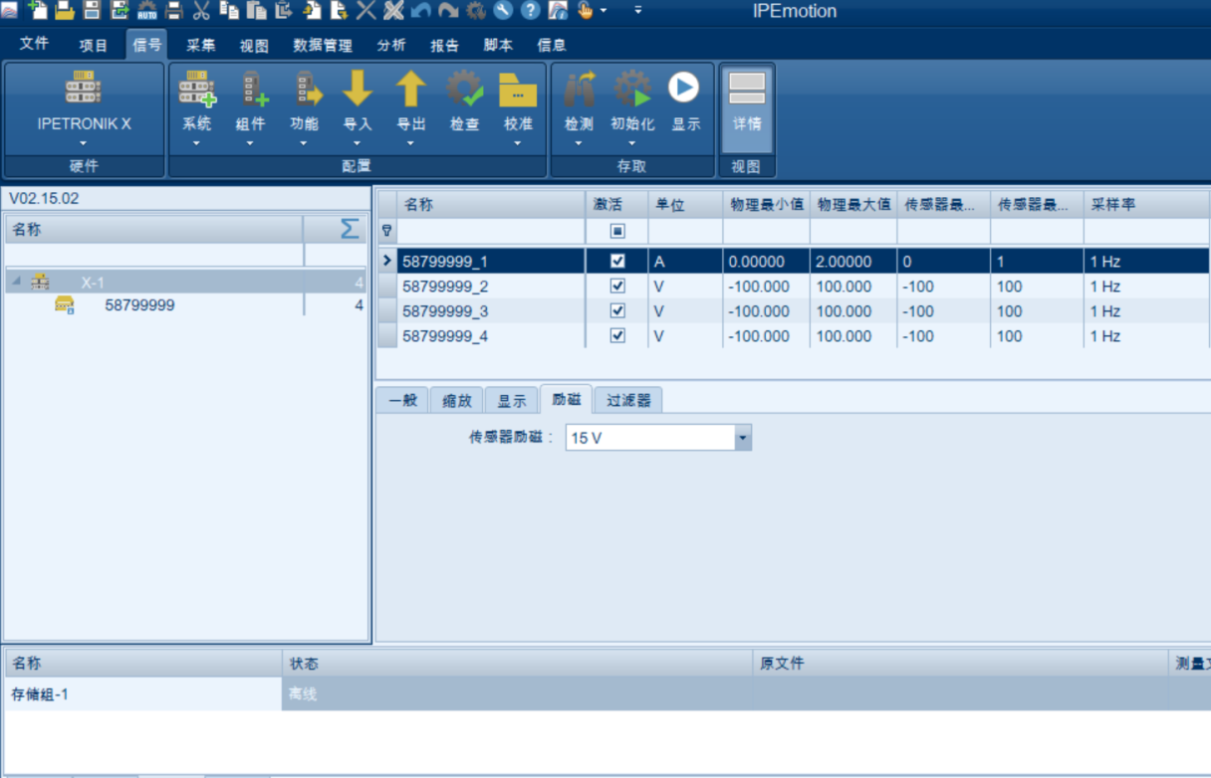Toggle the 详情 details view icon
1211x778 pixels.
click(747, 89)
